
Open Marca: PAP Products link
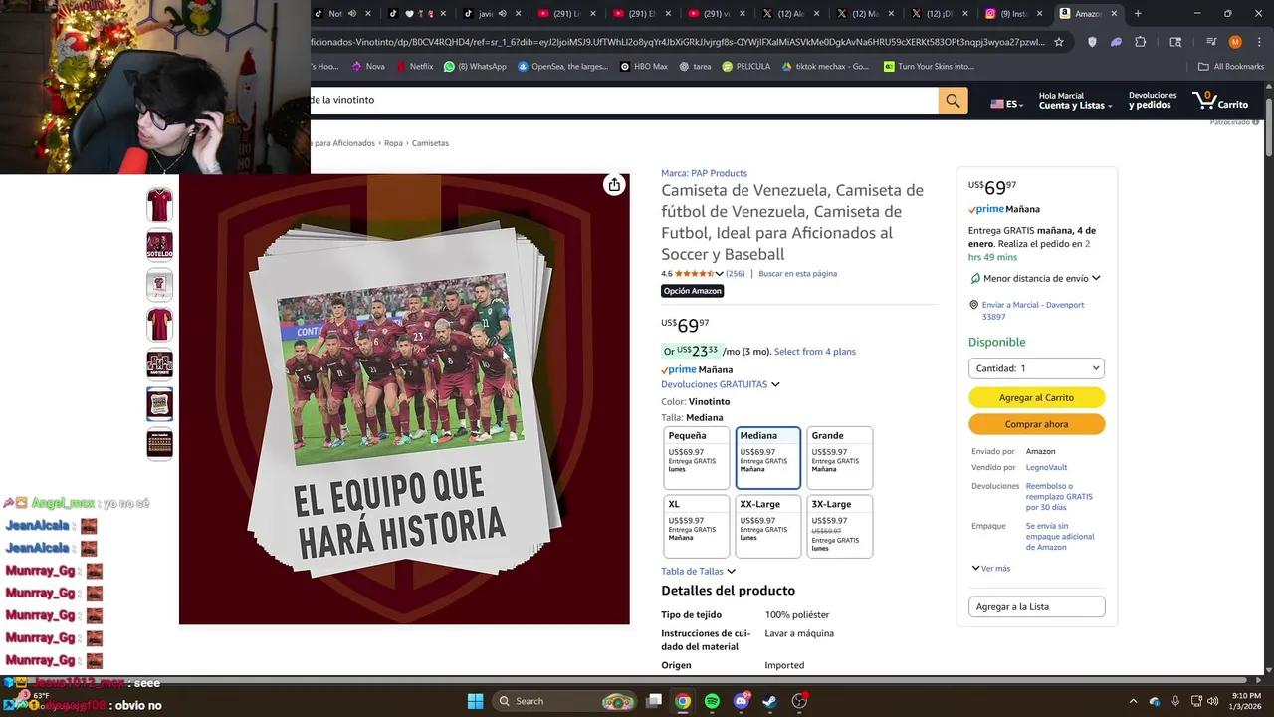point(704,174)
